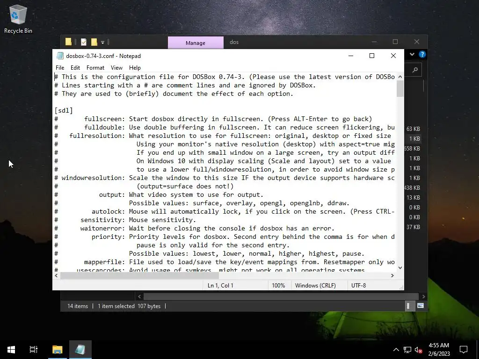This screenshot has height=359, width=479.
Task: Click the '100%' zoom status entry
Action: coord(278,286)
